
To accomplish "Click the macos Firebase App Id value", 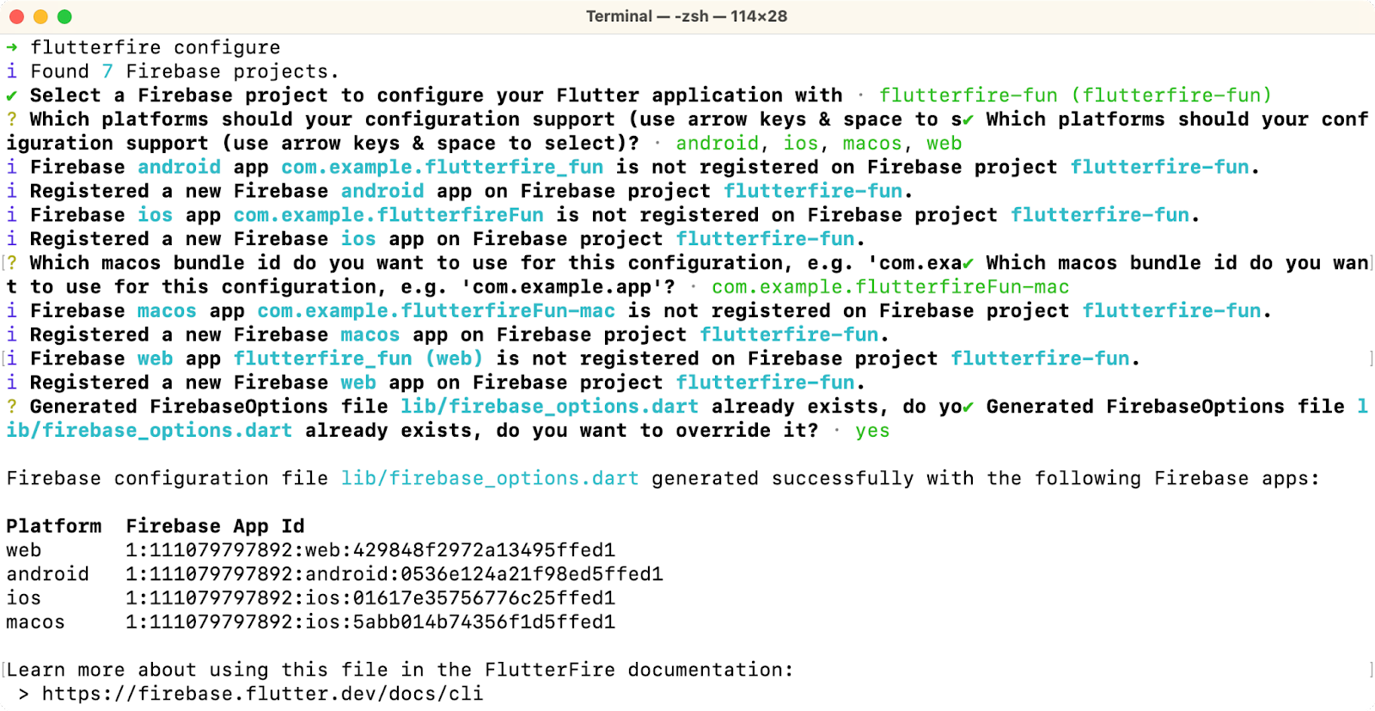I will pyautogui.click(x=370, y=622).
